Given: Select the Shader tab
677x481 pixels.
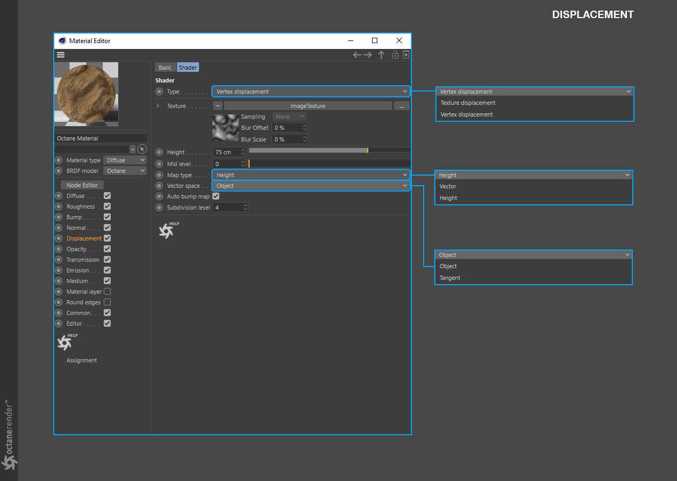Looking at the screenshot, I should (188, 68).
